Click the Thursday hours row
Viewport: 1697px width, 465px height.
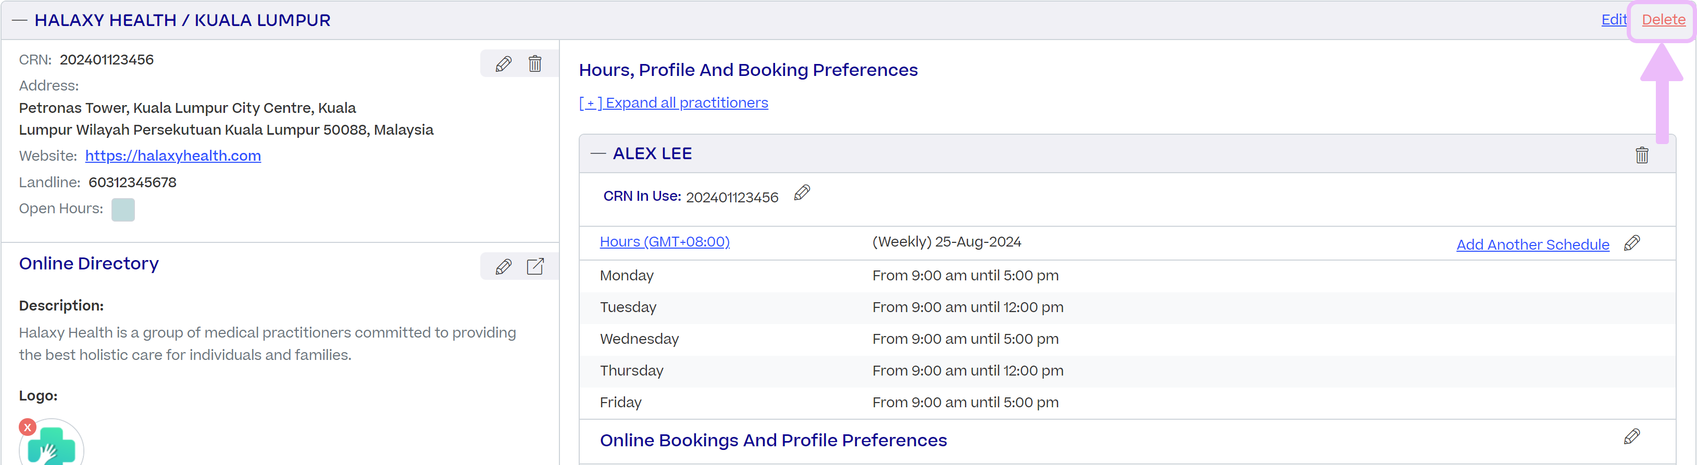[x=1127, y=370]
